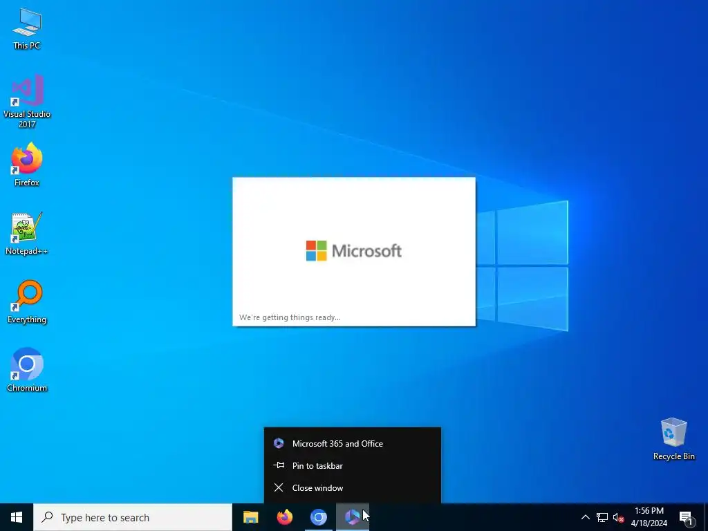This screenshot has height=531, width=708.
Task: Choose Close window in the jump list
Action: tap(352, 487)
